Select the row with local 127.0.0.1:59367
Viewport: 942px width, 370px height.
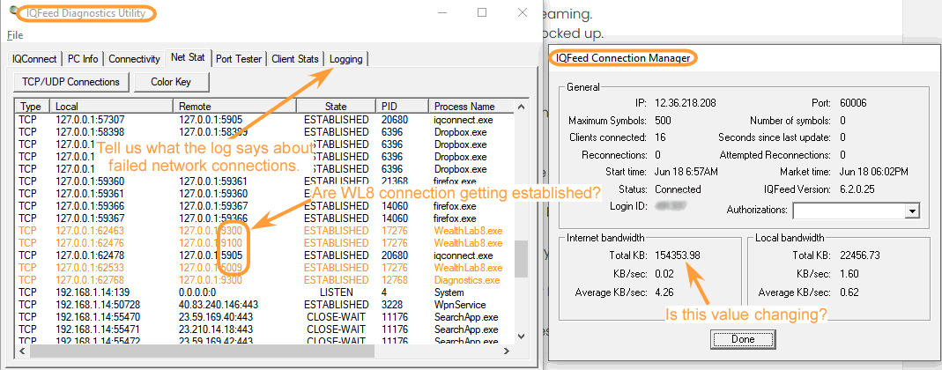pos(264,218)
